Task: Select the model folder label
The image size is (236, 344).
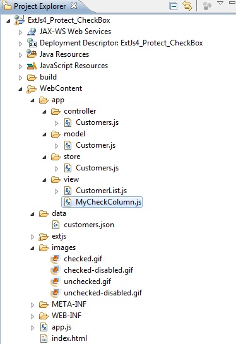Action: point(74,134)
